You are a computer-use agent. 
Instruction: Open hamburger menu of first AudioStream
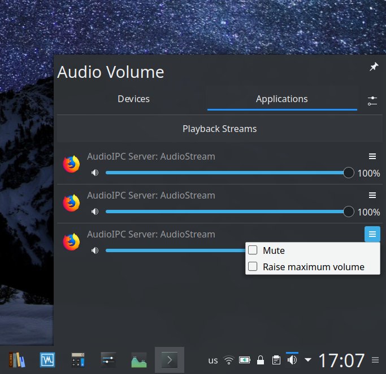pyautogui.click(x=372, y=156)
